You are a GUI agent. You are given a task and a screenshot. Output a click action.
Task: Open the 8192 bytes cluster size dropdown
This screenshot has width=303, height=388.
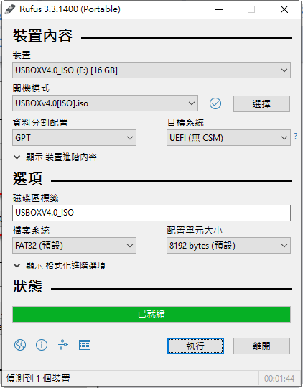pyautogui.click(x=228, y=246)
